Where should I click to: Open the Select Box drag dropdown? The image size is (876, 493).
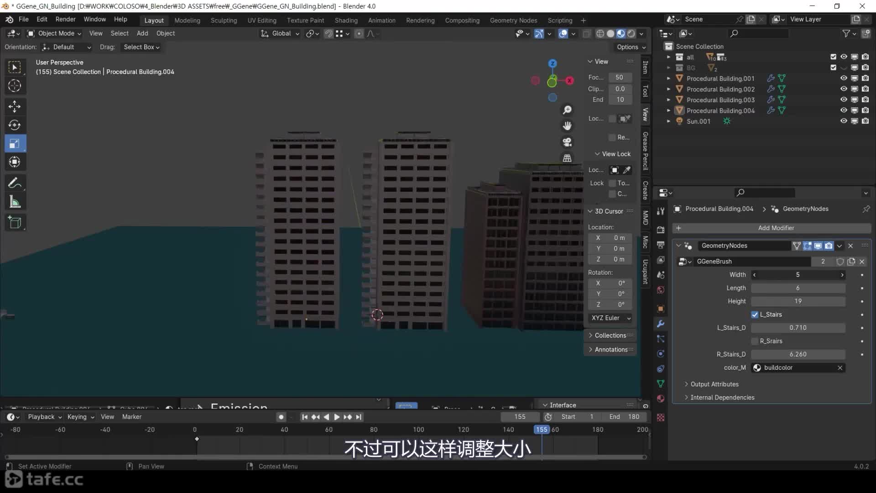click(x=141, y=47)
